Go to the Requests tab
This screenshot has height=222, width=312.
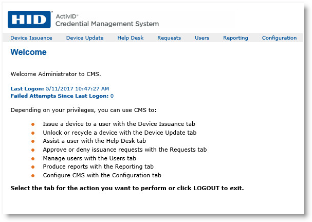pyautogui.click(x=169, y=38)
